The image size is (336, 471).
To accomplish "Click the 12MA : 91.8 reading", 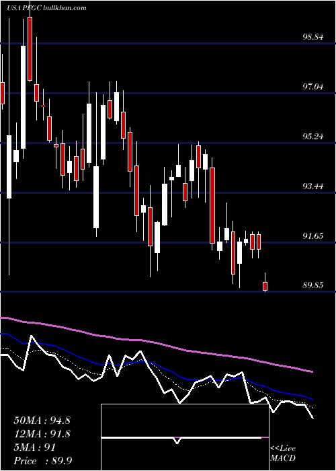I will coord(42,434).
